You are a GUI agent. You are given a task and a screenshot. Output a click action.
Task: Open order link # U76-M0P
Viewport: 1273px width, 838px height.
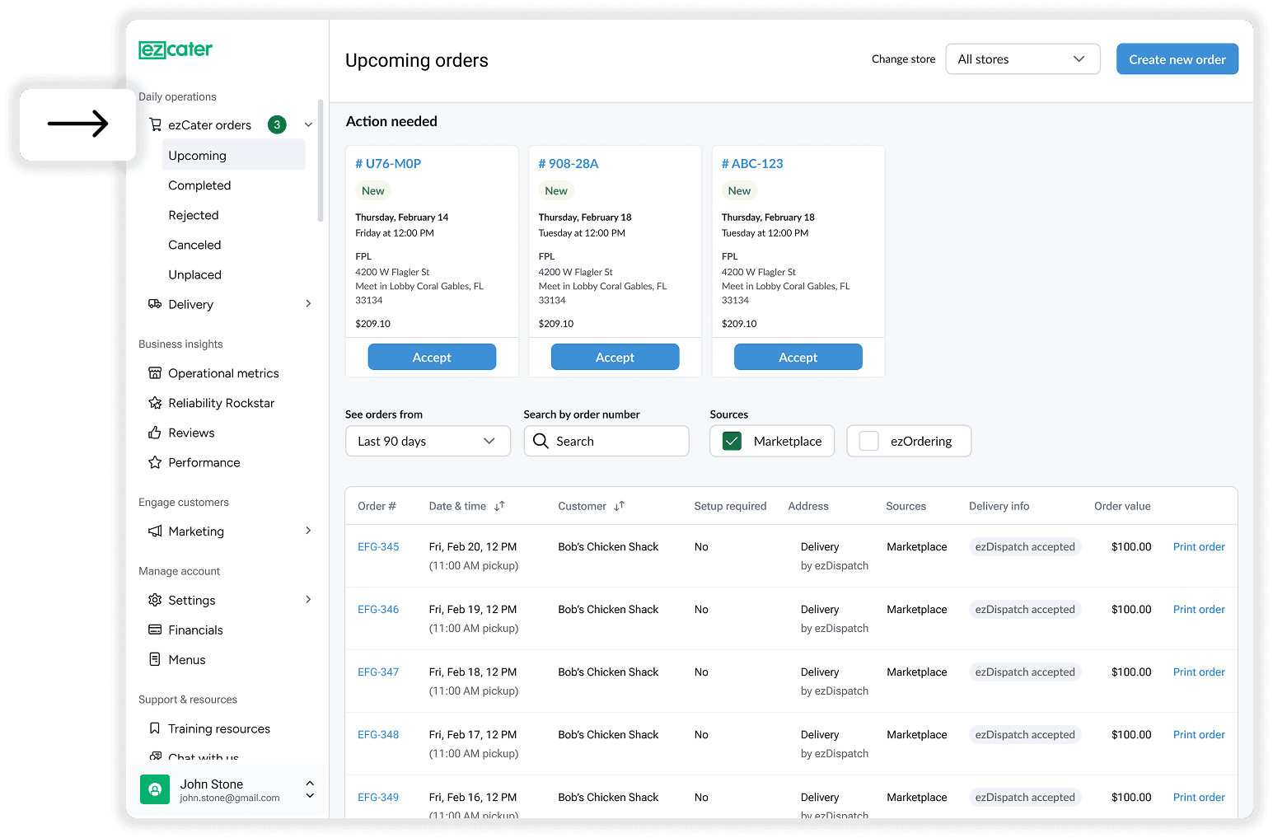[388, 163]
